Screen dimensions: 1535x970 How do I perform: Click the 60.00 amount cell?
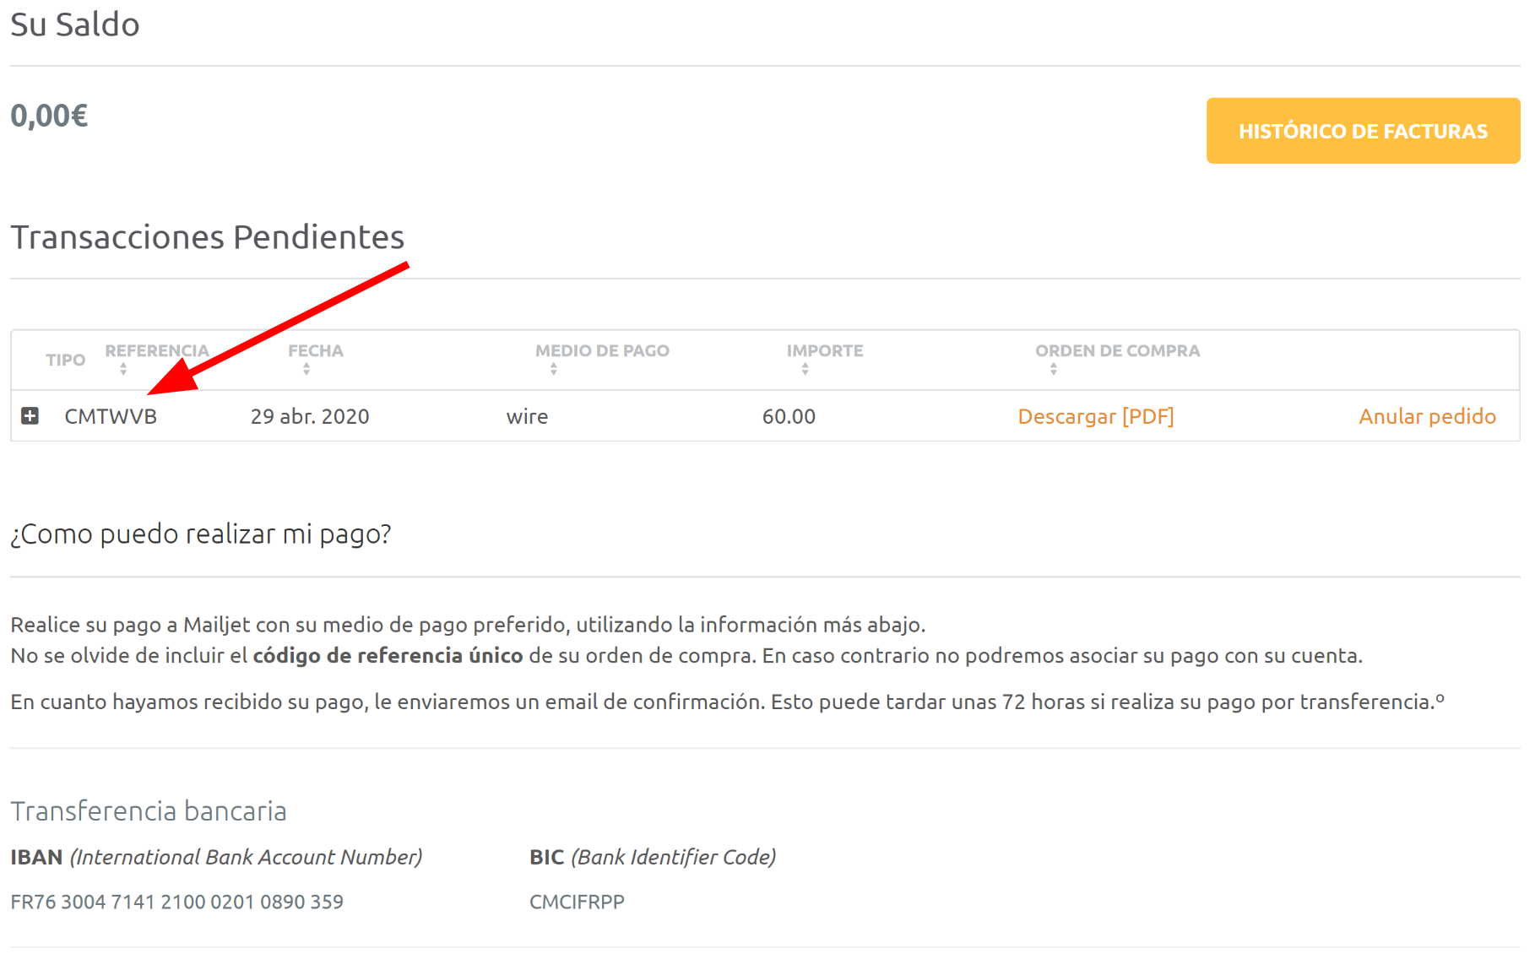point(789,416)
